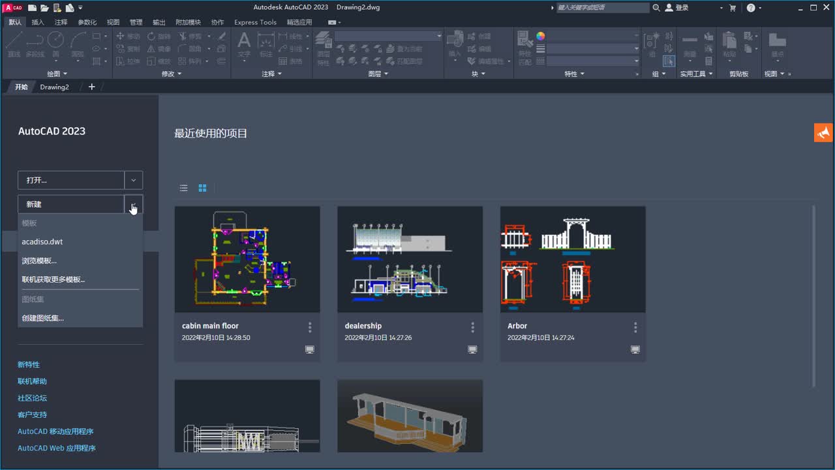Open Layer Properties (图层特性) icon
Screen dimensions: 835x470
tap(323, 50)
